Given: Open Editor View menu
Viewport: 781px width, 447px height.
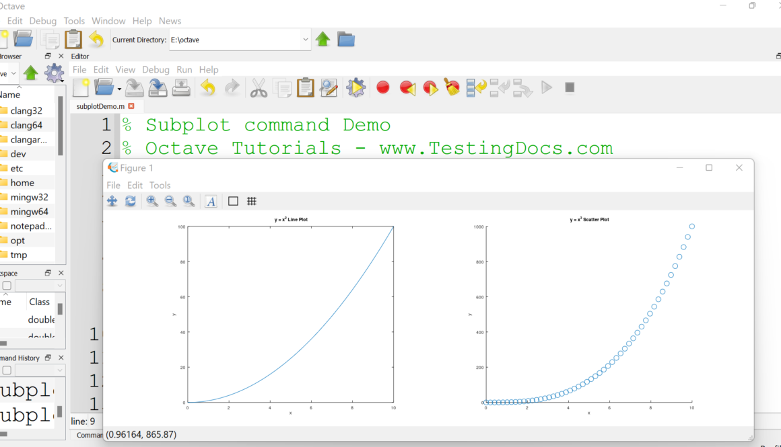Looking at the screenshot, I should point(125,70).
